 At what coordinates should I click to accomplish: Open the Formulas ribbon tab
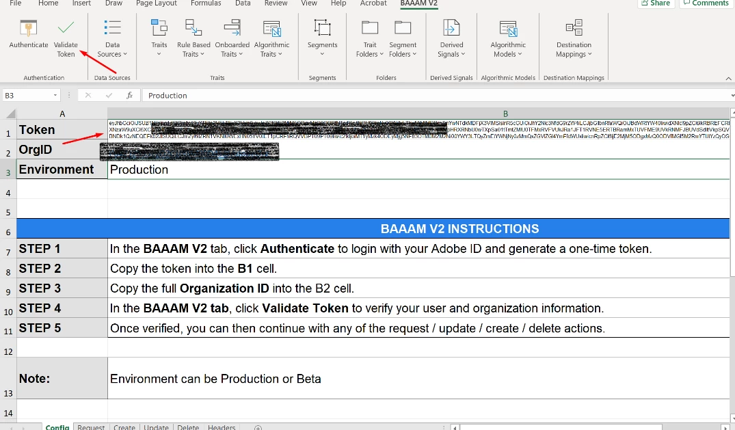206,3
